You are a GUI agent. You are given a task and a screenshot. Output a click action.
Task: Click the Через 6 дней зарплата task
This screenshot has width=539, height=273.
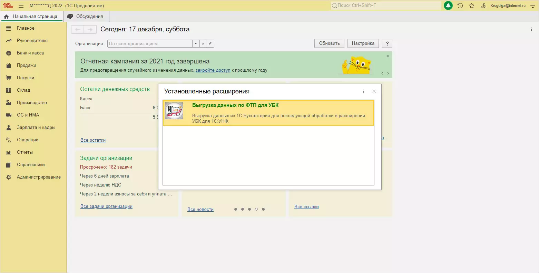pyautogui.click(x=105, y=176)
